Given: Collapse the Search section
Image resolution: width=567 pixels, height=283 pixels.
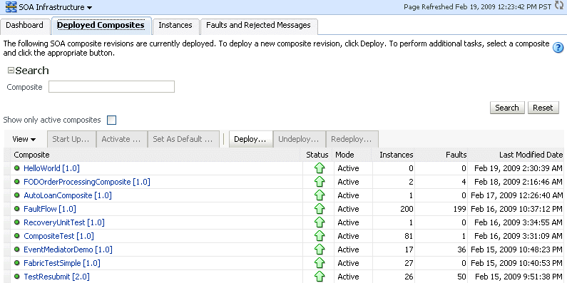Looking at the screenshot, I should click(11, 71).
